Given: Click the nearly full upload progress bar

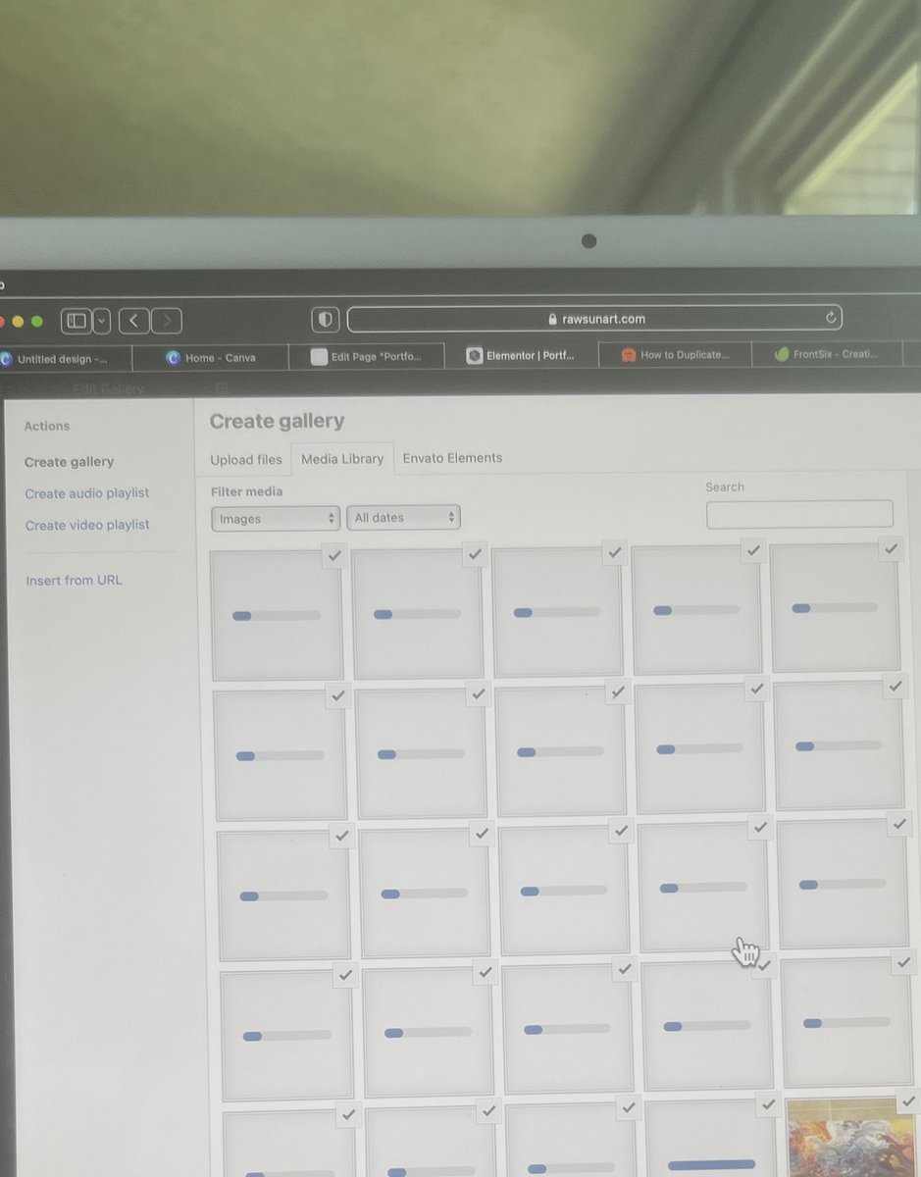Looking at the screenshot, I should (712, 1164).
